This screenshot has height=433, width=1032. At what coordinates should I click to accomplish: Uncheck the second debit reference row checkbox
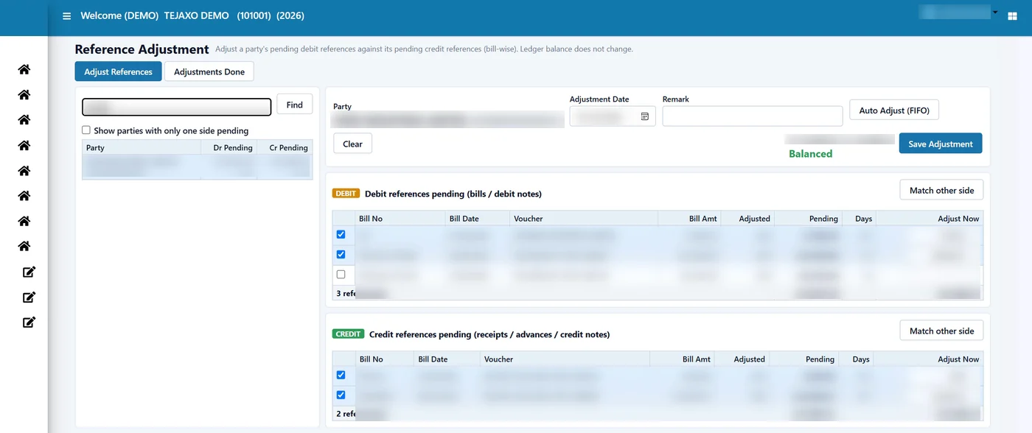coord(341,255)
